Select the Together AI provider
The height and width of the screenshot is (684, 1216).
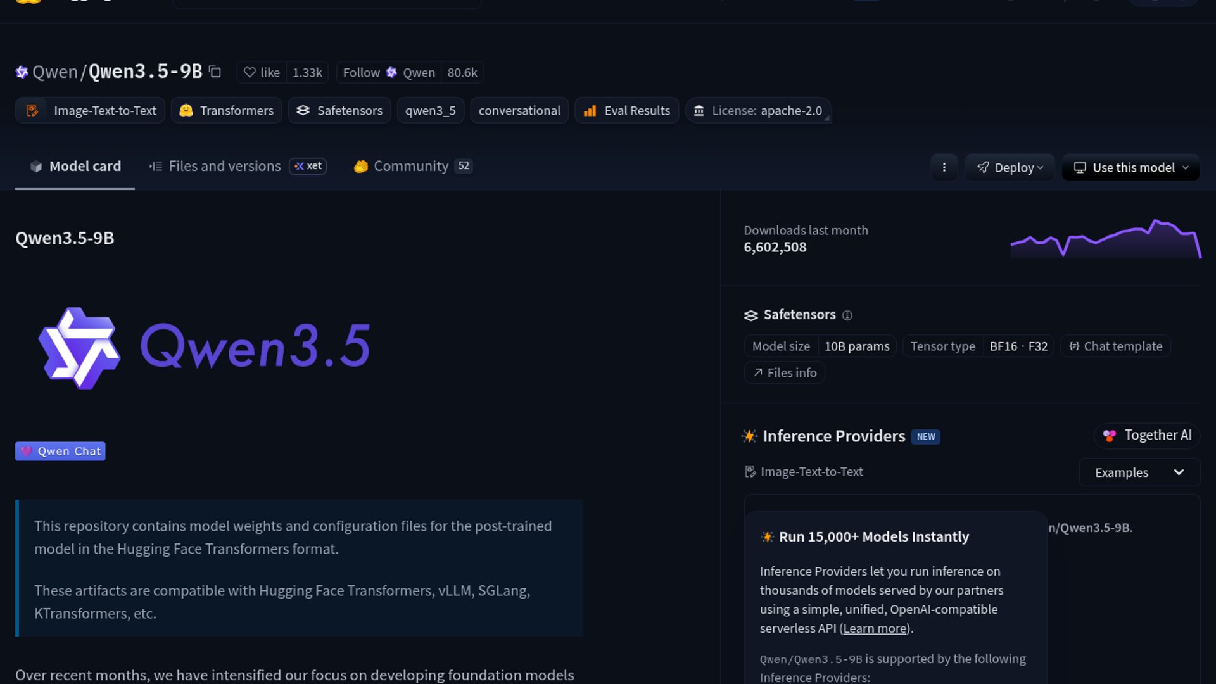coord(1147,436)
